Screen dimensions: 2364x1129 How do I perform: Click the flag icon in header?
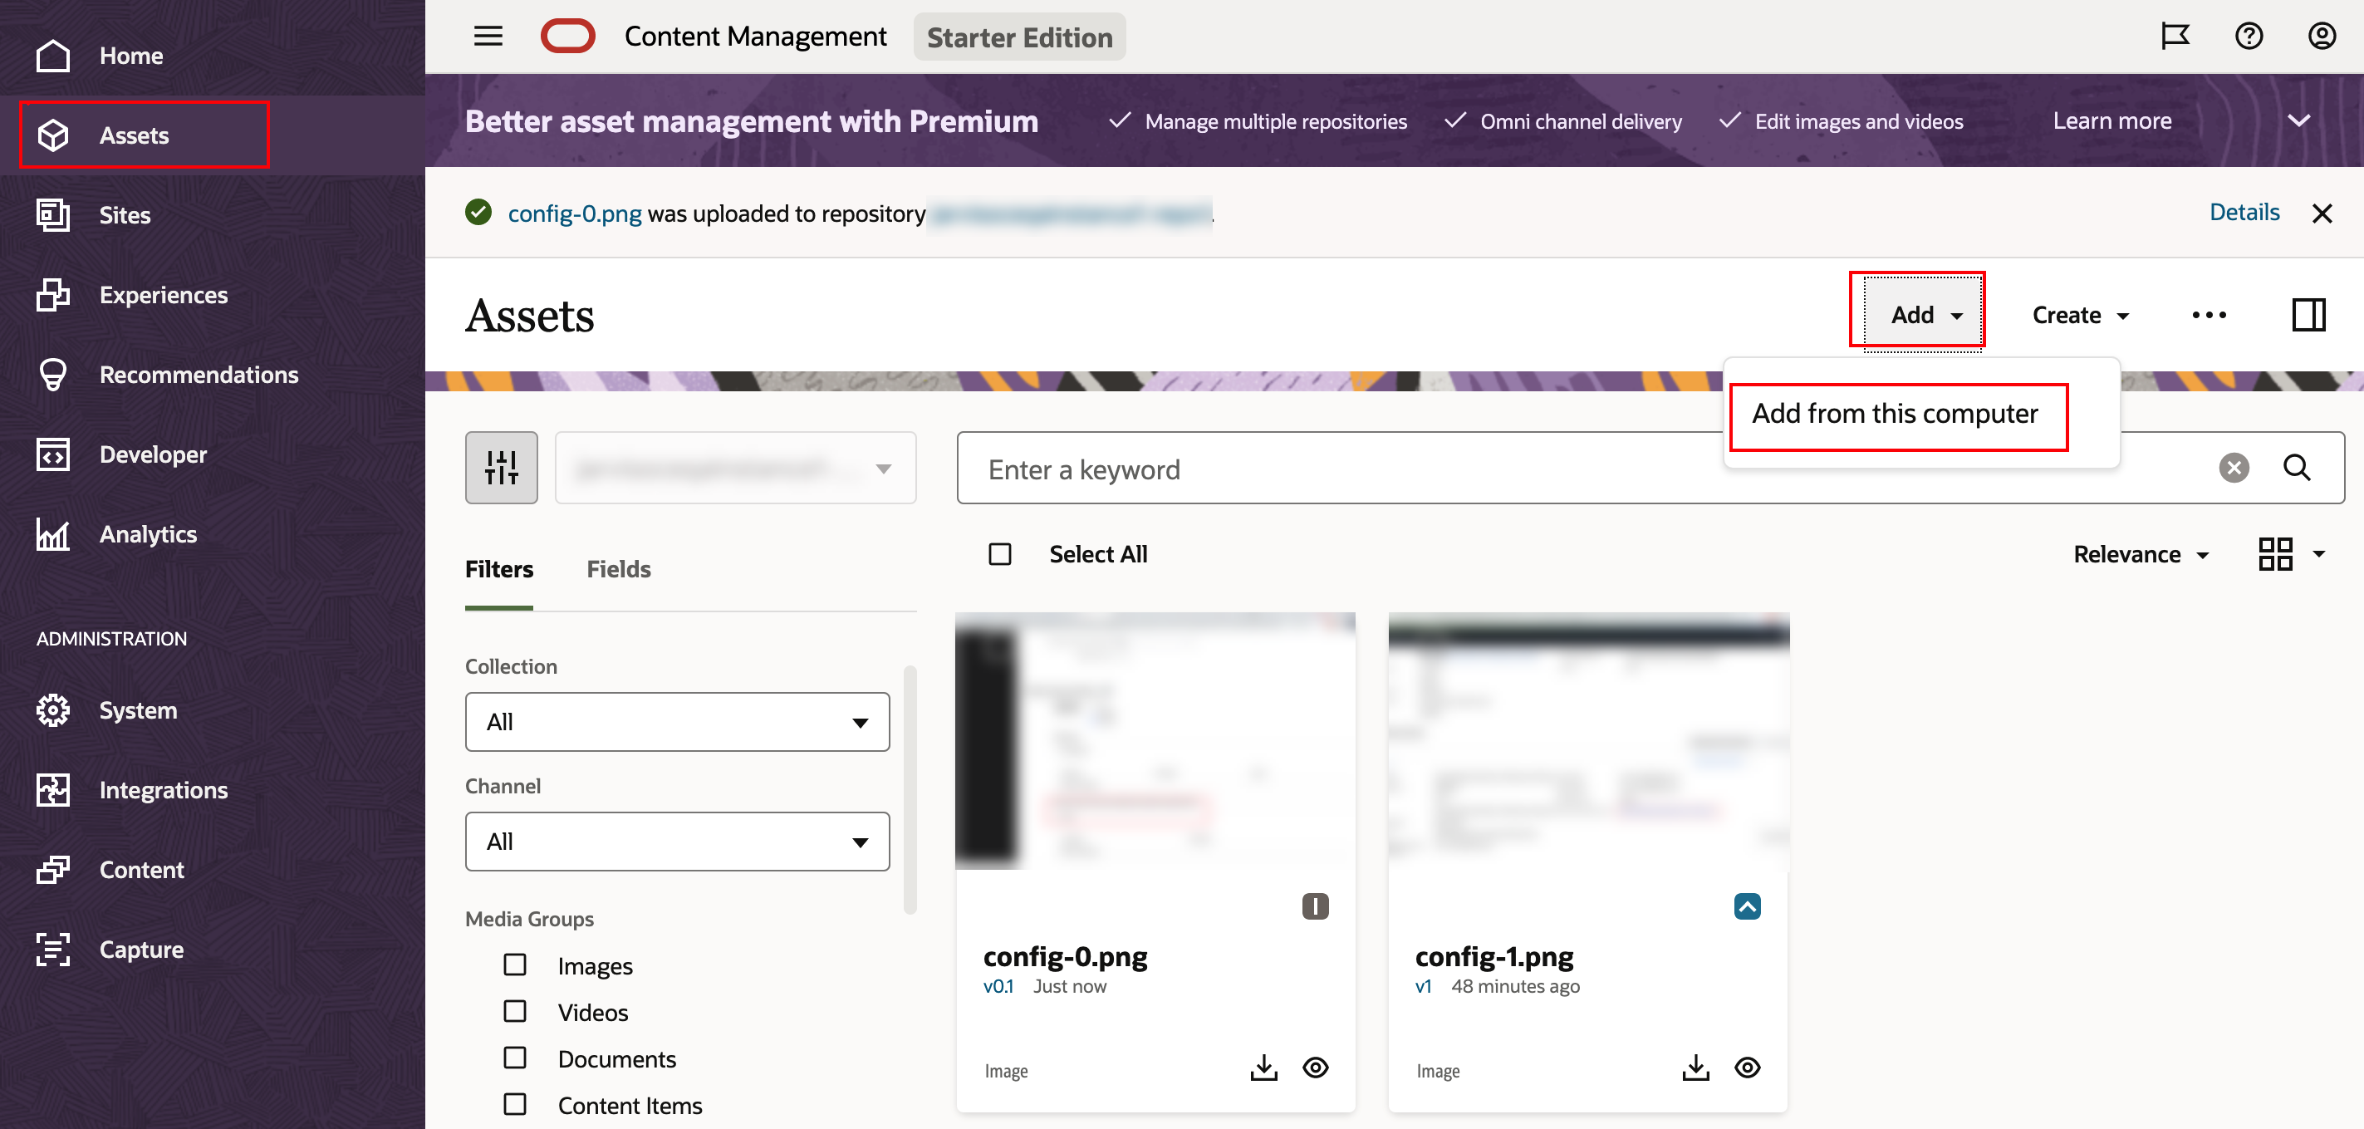click(2174, 37)
